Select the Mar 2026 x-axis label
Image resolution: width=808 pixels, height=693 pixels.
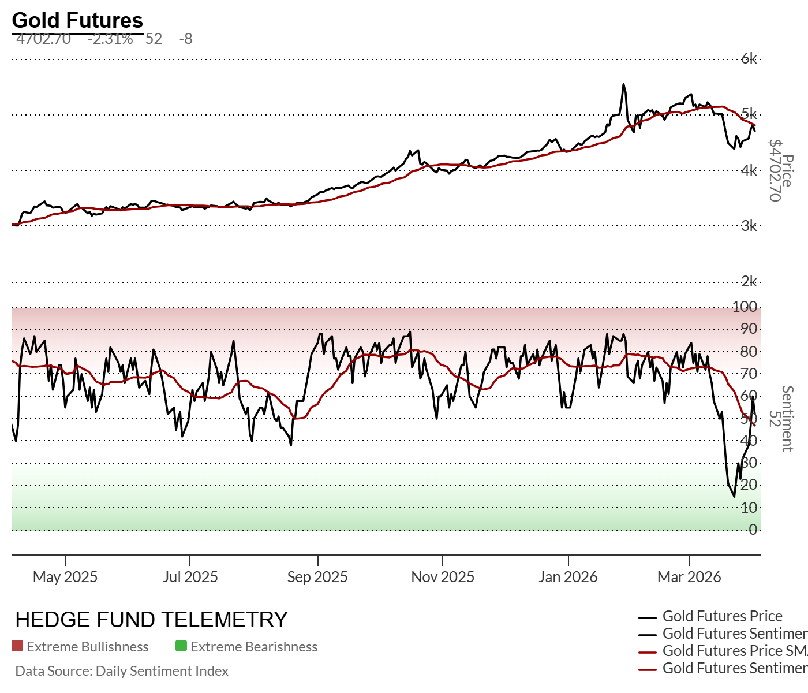(x=689, y=577)
